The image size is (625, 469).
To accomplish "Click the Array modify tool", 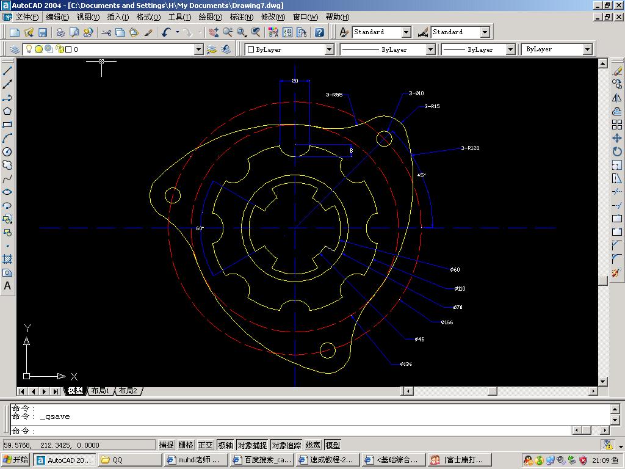I will 617,125.
